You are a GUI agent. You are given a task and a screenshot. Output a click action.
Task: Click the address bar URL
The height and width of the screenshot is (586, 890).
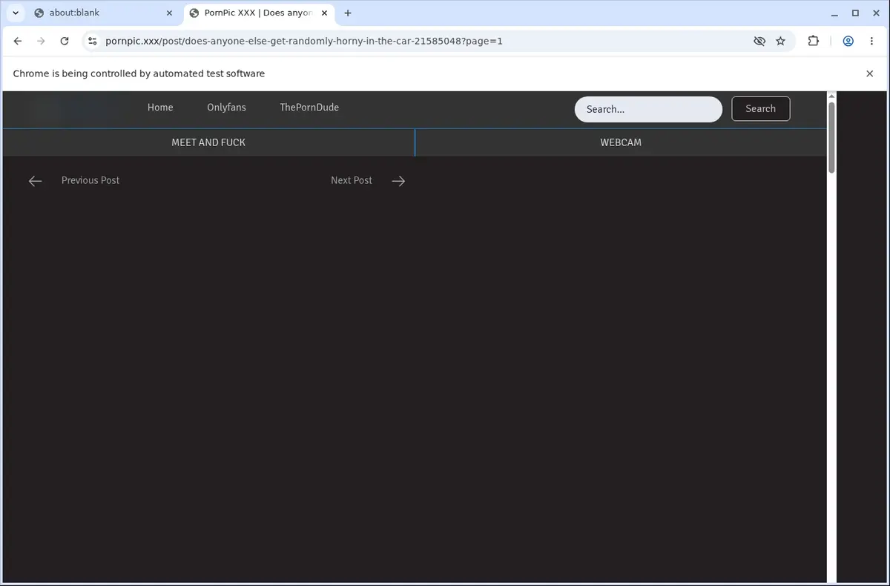(304, 42)
